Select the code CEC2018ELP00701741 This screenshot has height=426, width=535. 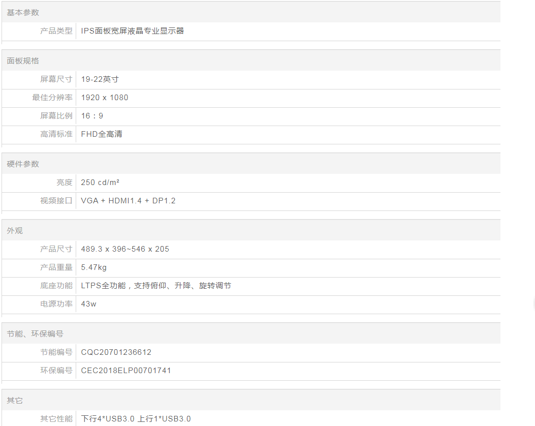coord(126,371)
